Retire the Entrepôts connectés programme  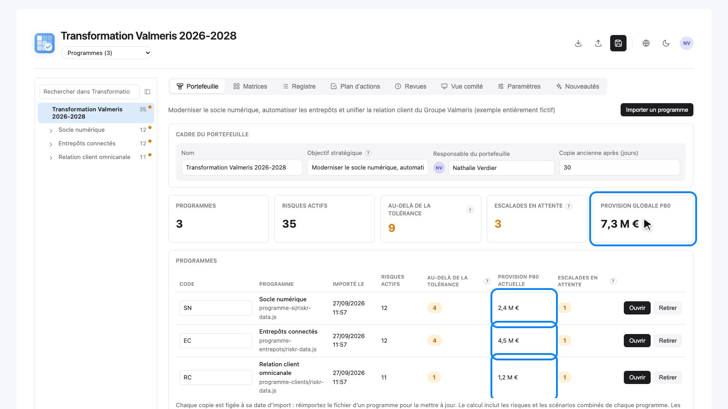667,340
